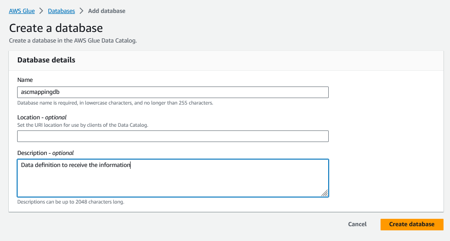Click the 2048 characters description hint
This screenshot has height=241, width=450.
pos(70,202)
